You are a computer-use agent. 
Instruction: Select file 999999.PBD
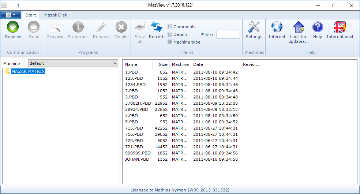pyautogui.click(x=138, y=153)
